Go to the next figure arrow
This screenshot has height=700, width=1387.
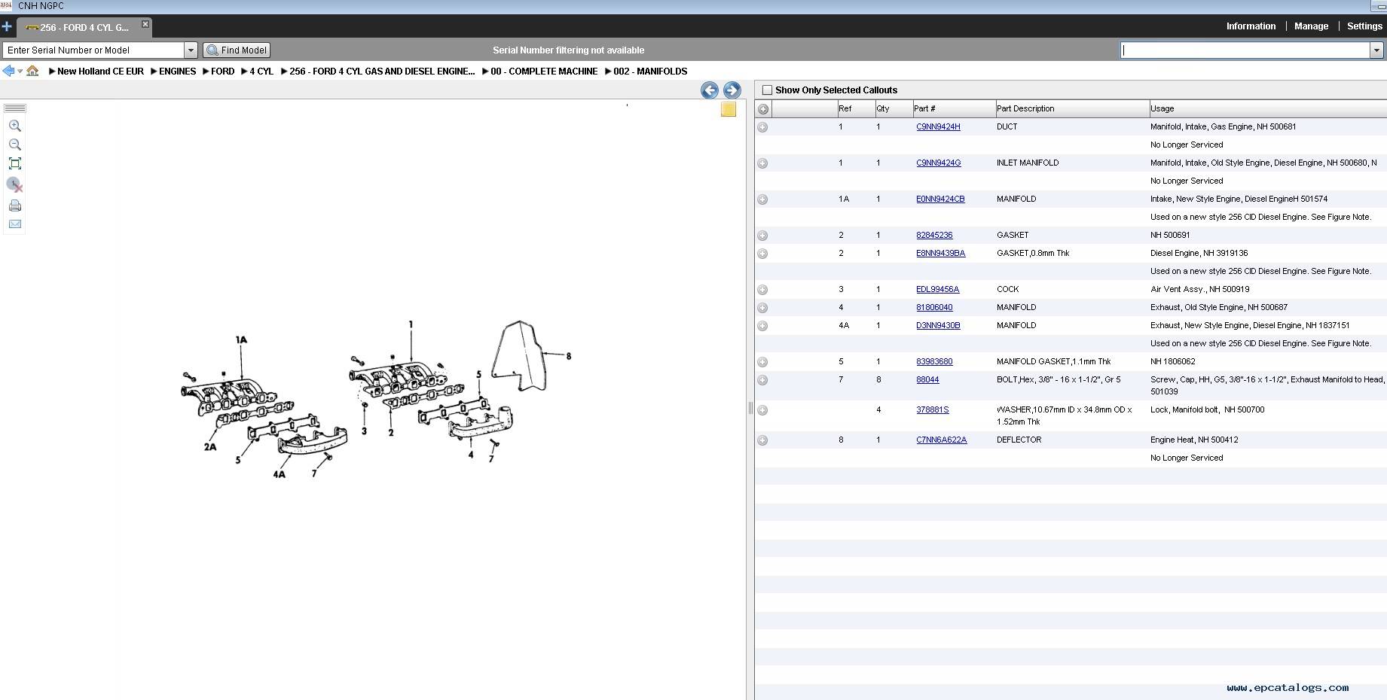click(732, 90)
